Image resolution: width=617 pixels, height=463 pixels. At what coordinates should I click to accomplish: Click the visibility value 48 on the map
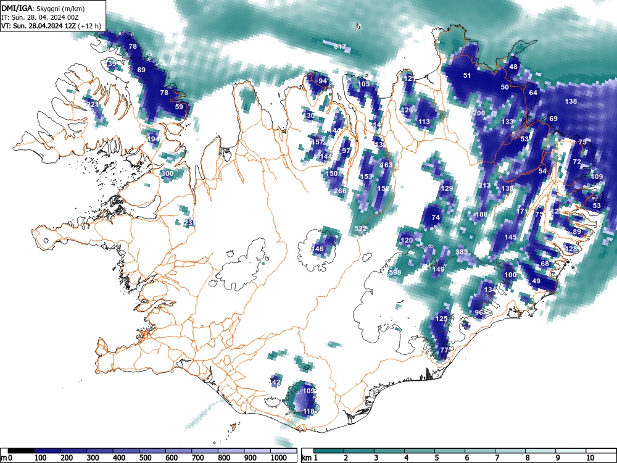(x=513, y=67)
